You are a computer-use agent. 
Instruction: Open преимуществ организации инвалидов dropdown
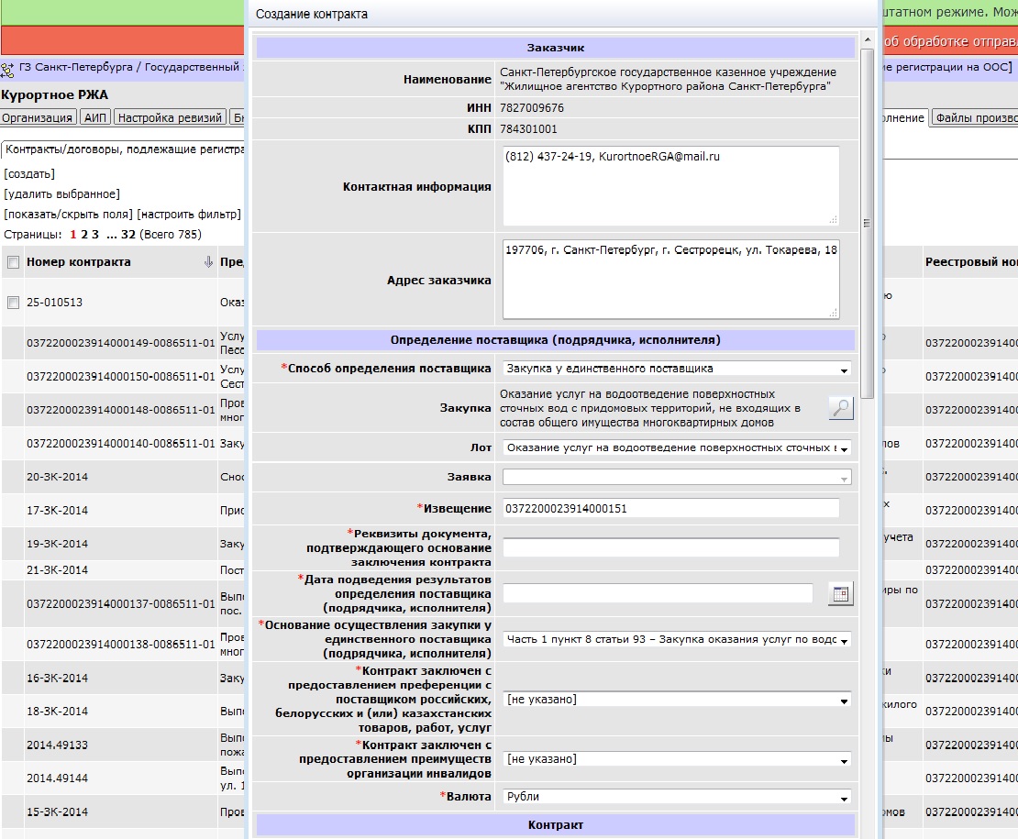click(677, 759)
